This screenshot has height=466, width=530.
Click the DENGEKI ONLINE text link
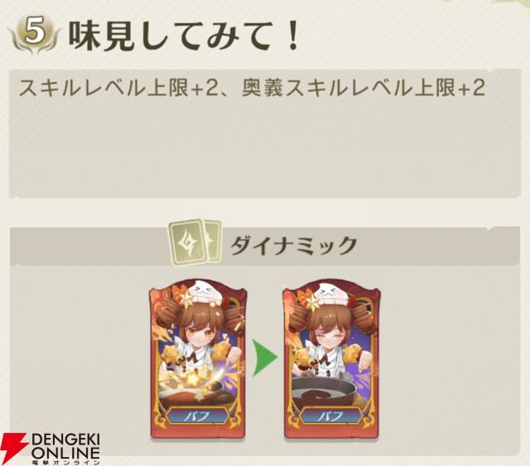click(x=65, y=446)
